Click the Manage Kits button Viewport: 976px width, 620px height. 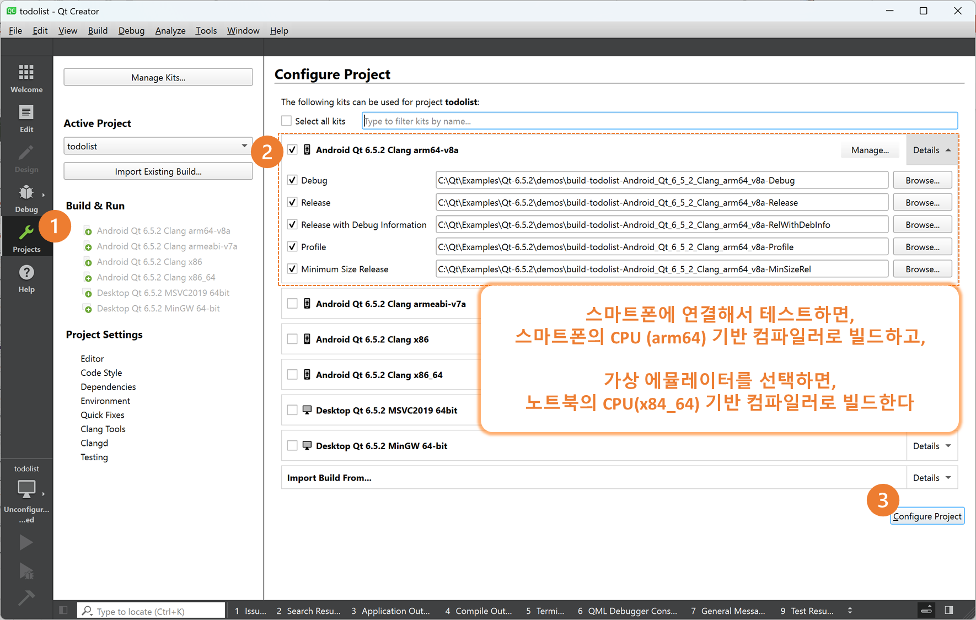(x=158, y=78)
